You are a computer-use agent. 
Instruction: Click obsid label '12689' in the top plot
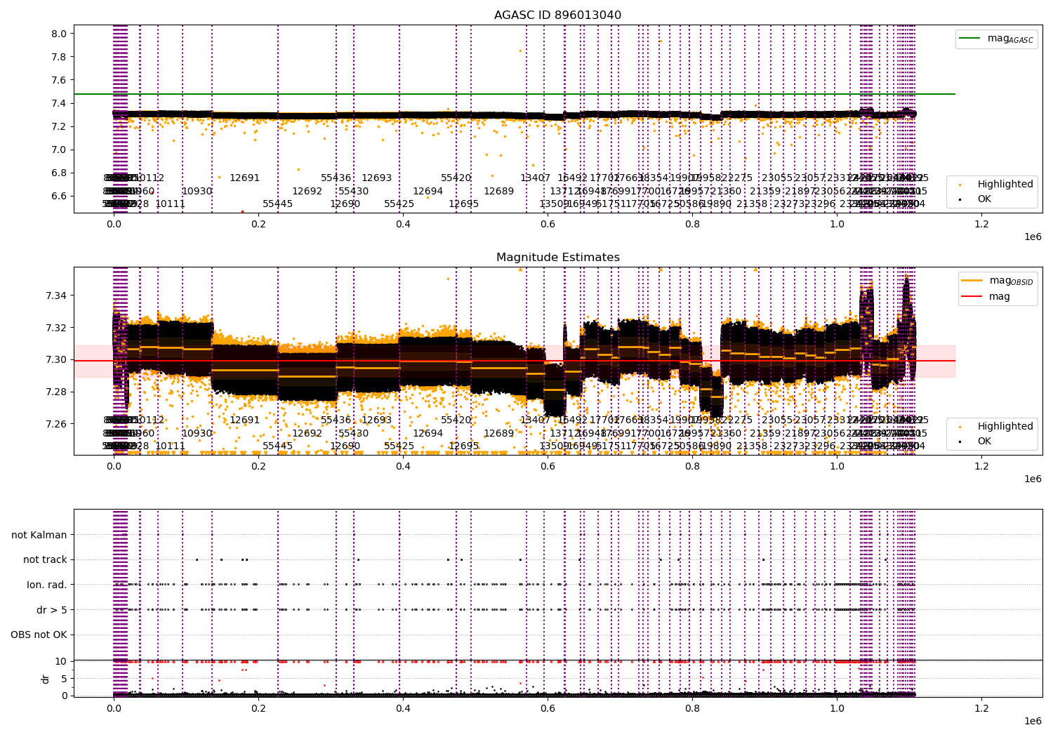[498, 191]
